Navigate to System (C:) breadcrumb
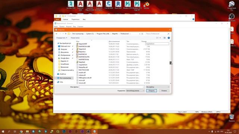The height and width of the screenshot is (134, 239). pos(90,34)
